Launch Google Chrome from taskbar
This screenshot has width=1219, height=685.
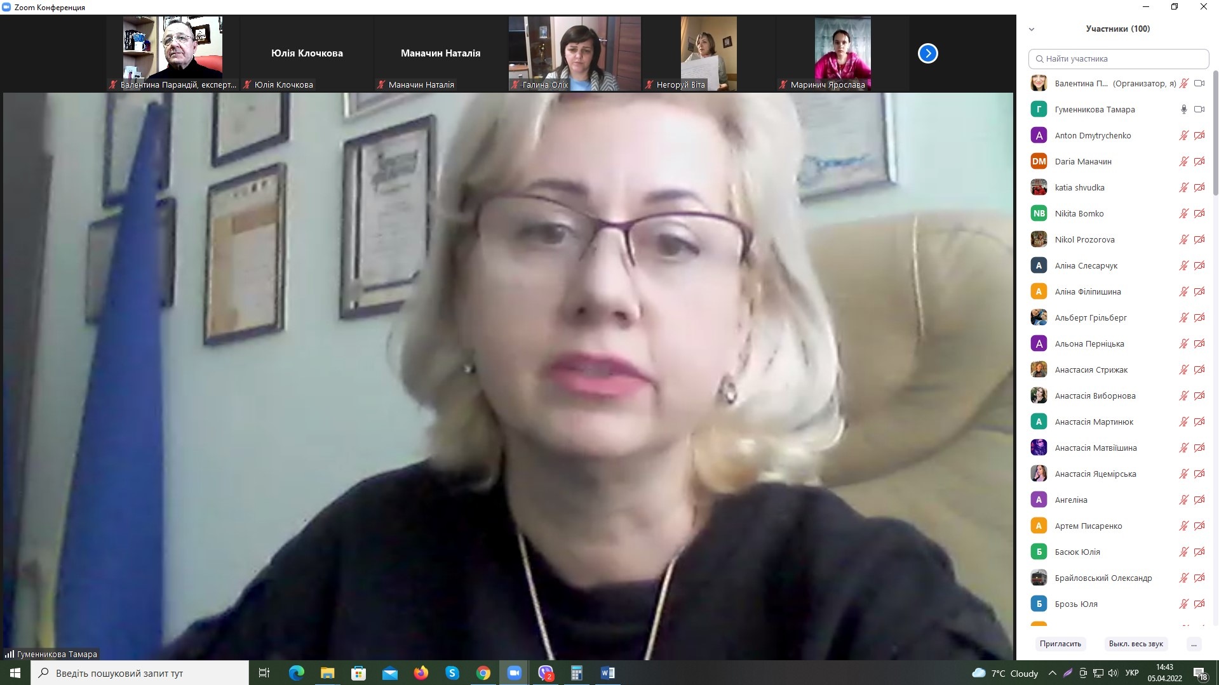coord(483,673)
